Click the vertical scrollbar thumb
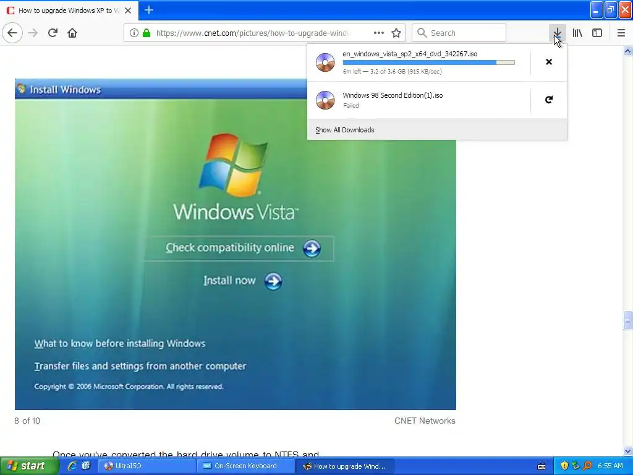Screen dimensions: 633x475 [x=627, y=321]
